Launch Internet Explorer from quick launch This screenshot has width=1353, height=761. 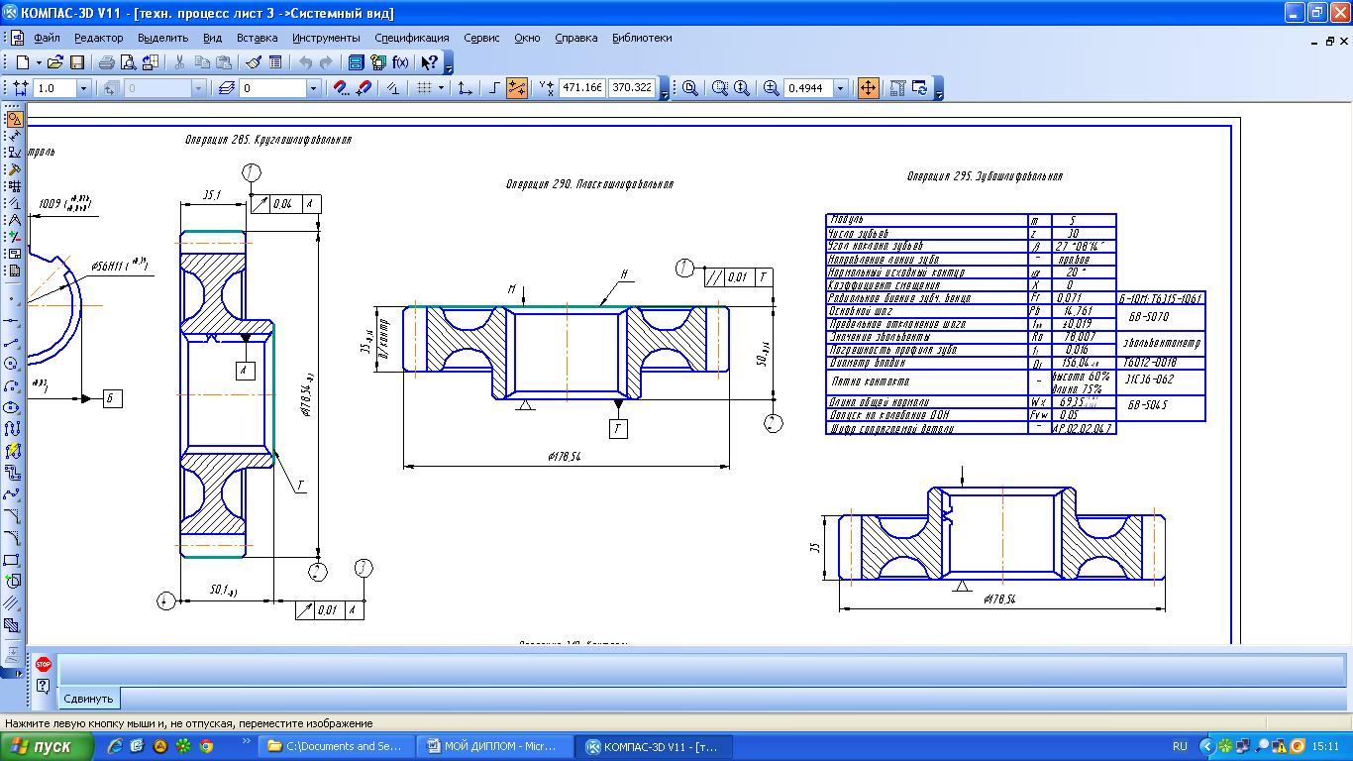[115, 746]
